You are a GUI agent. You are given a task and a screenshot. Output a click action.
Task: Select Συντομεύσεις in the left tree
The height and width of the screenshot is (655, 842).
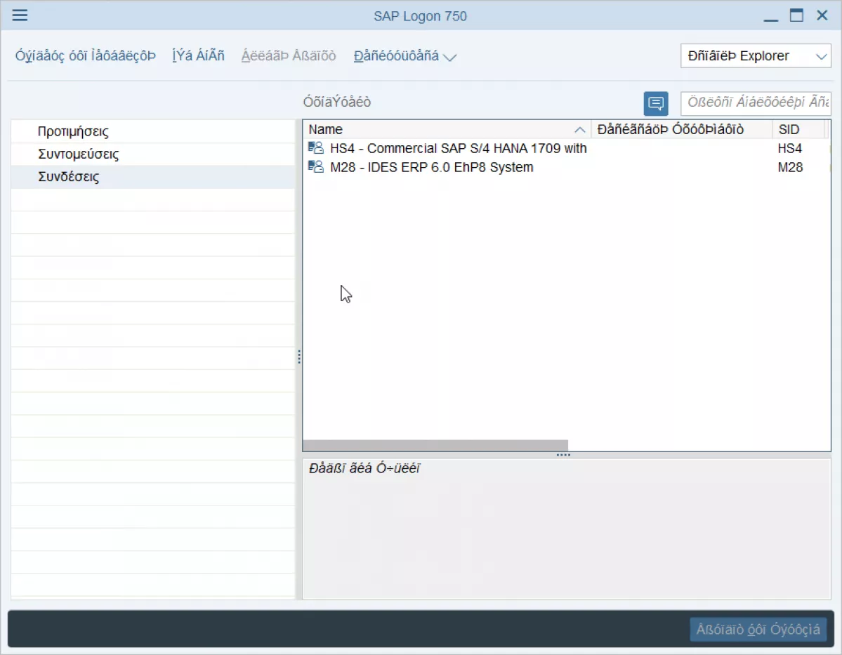coord(153,154)
